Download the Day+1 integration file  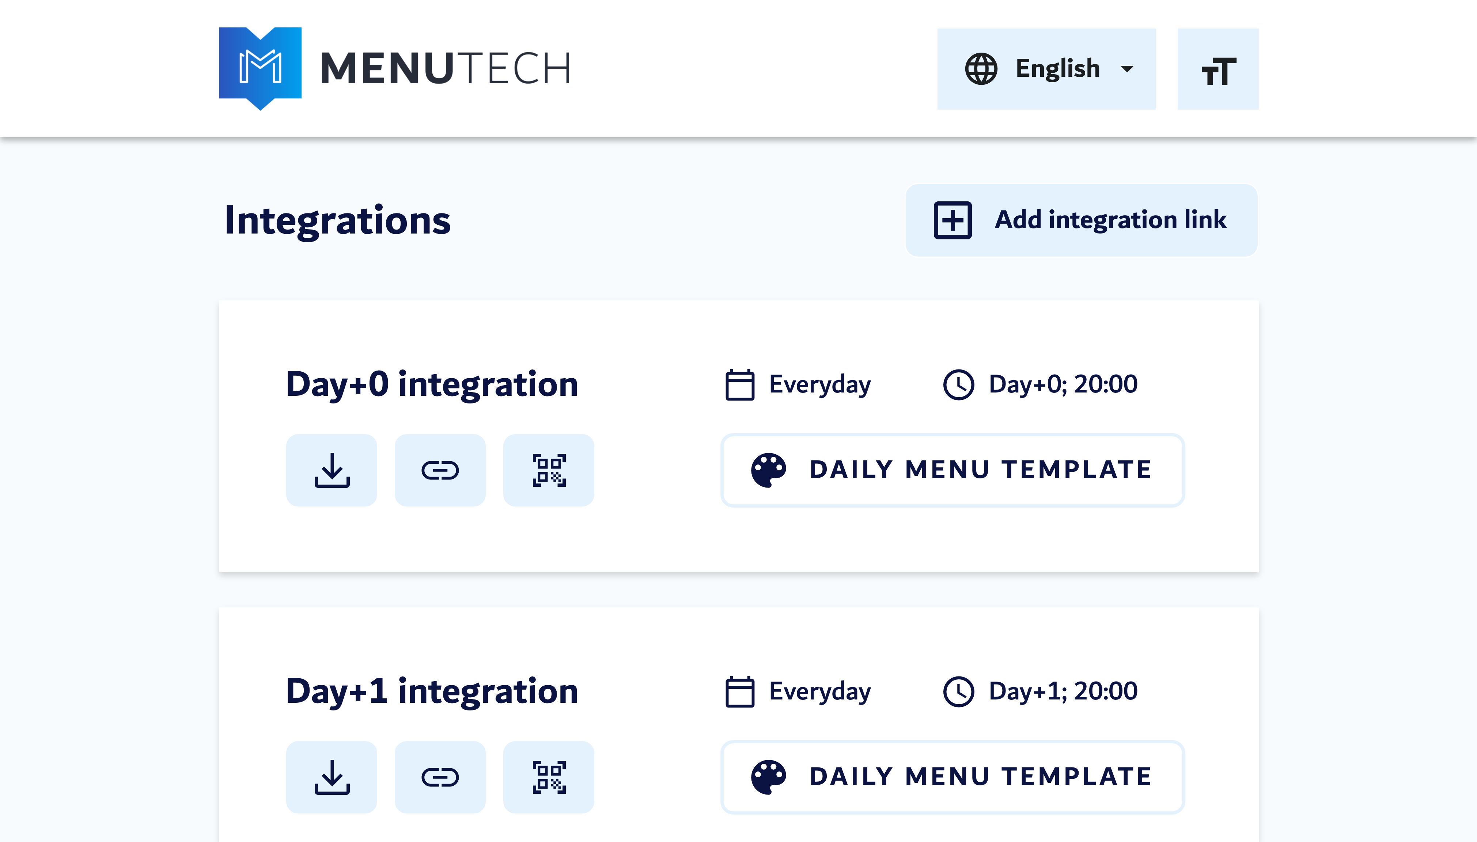[x=332, y=777]
